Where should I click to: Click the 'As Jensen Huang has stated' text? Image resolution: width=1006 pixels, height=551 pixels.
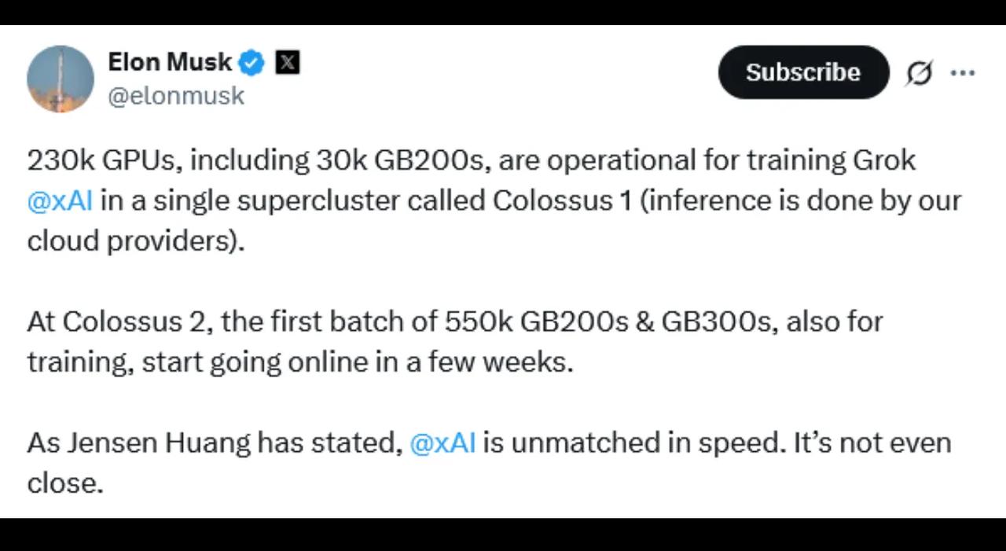click(x=215, y=443)
